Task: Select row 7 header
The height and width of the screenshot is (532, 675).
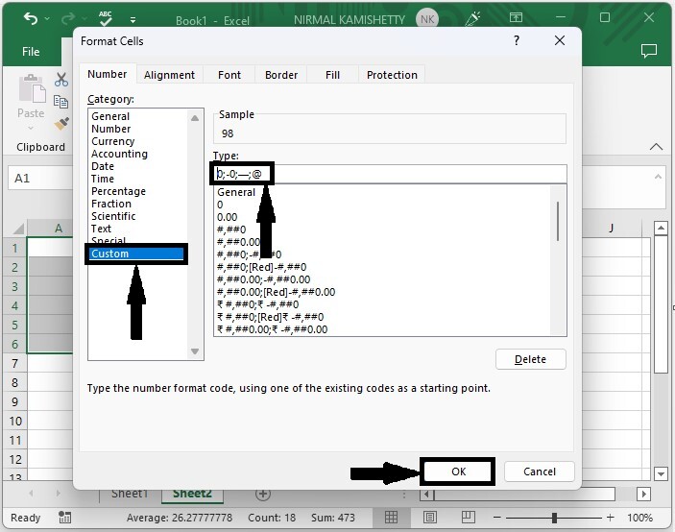Action: click(14, 363)
